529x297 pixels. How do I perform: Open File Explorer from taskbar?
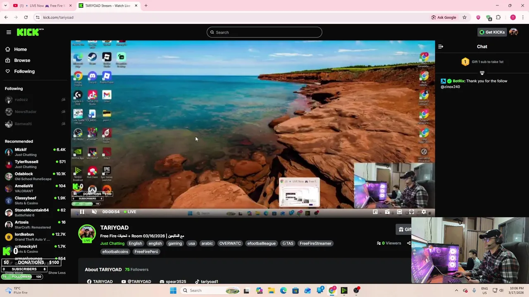[271, 290]
